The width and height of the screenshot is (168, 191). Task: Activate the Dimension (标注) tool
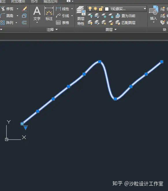coord(49,14)
